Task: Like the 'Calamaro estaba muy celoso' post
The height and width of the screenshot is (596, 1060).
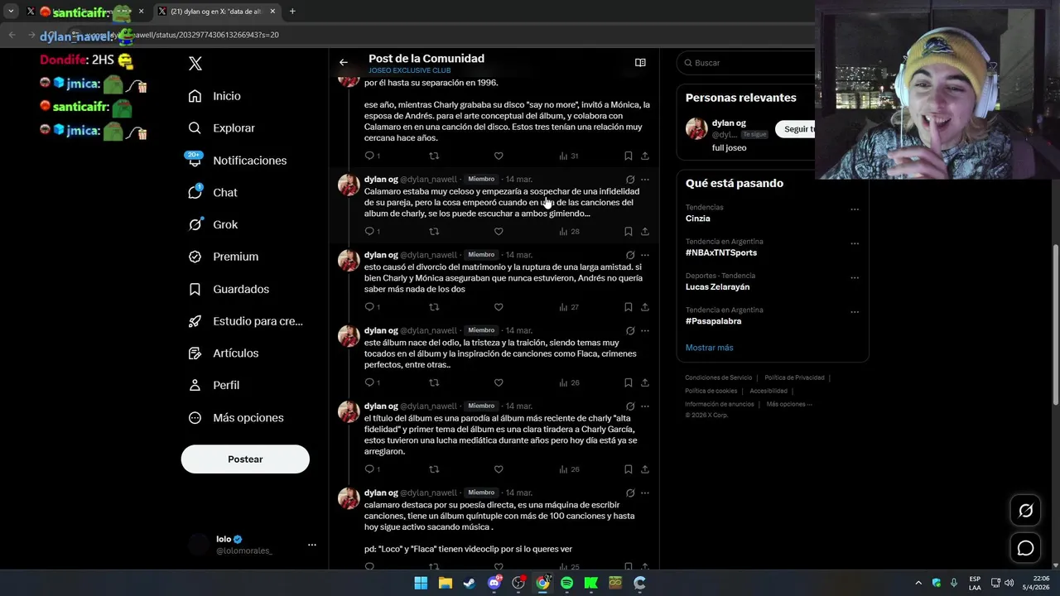Action: 499,232
